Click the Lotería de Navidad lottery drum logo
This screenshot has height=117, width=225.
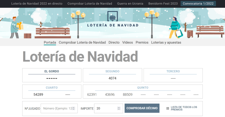click(112, 16)
